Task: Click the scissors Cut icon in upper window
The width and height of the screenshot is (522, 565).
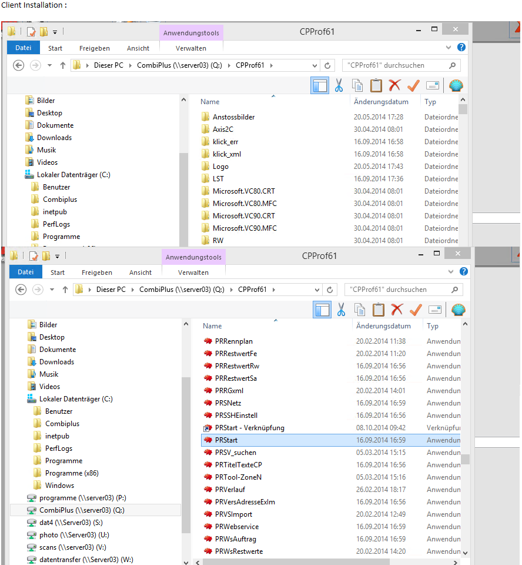Action: tap(339, 85)
